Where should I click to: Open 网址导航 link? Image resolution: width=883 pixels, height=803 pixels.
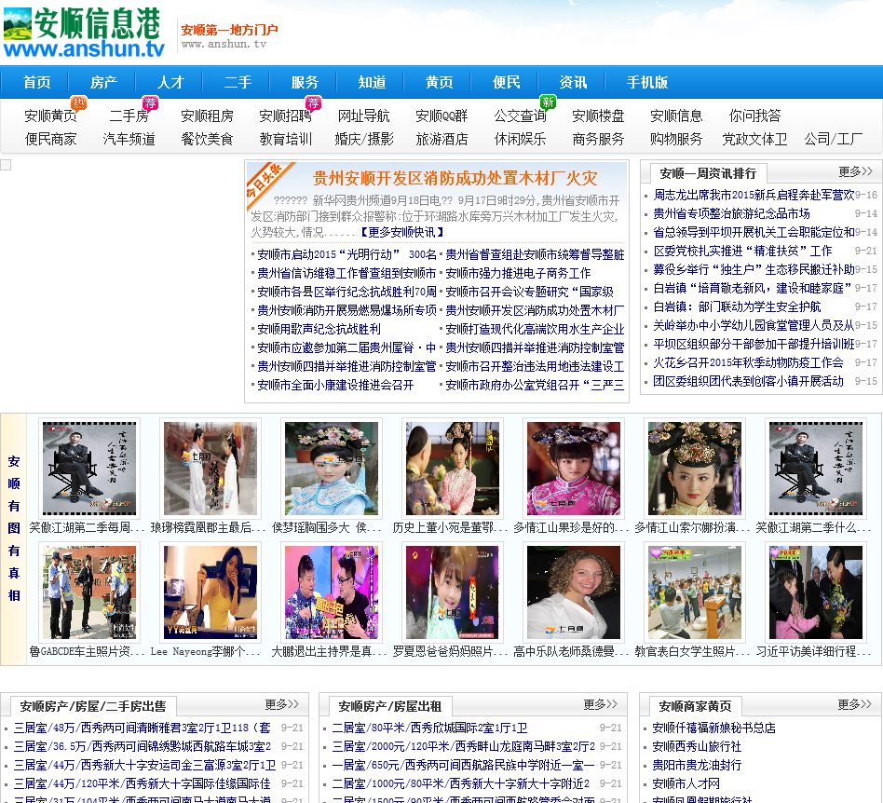[x=364, y=116]
